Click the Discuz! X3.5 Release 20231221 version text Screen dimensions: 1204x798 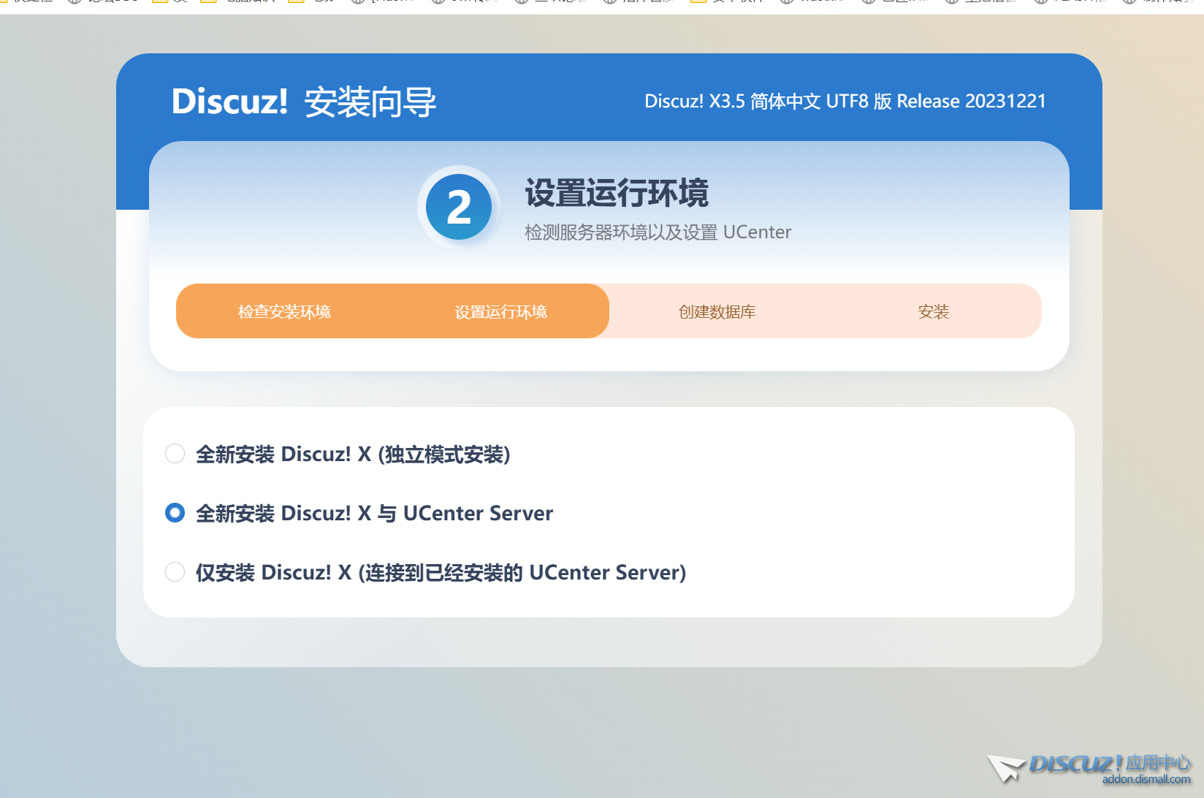click(845, 102)
